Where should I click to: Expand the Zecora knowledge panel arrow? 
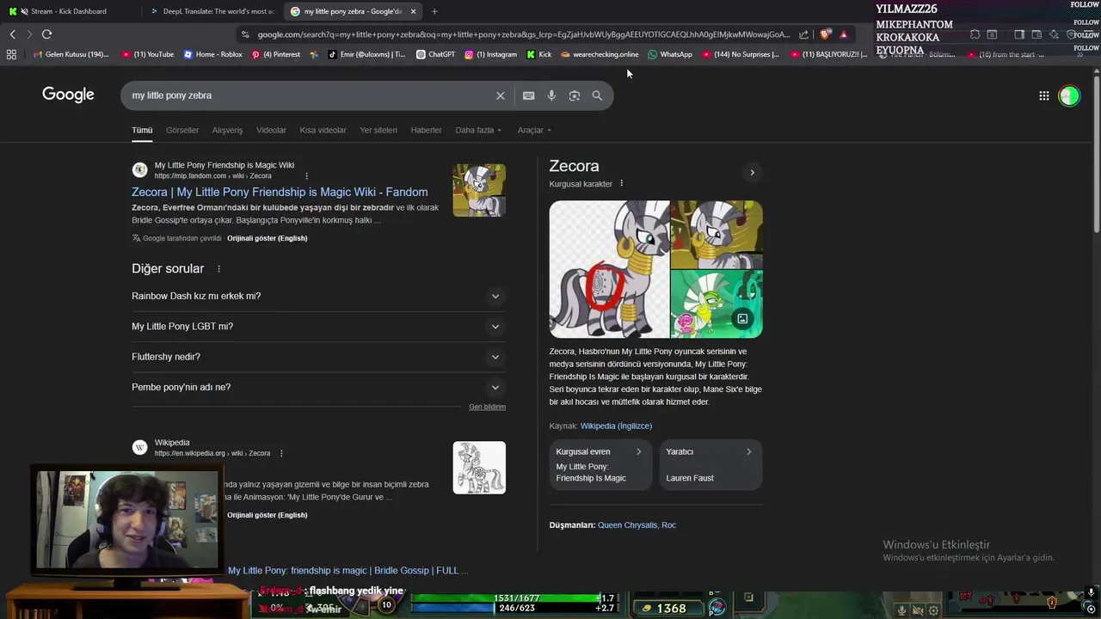752,173
